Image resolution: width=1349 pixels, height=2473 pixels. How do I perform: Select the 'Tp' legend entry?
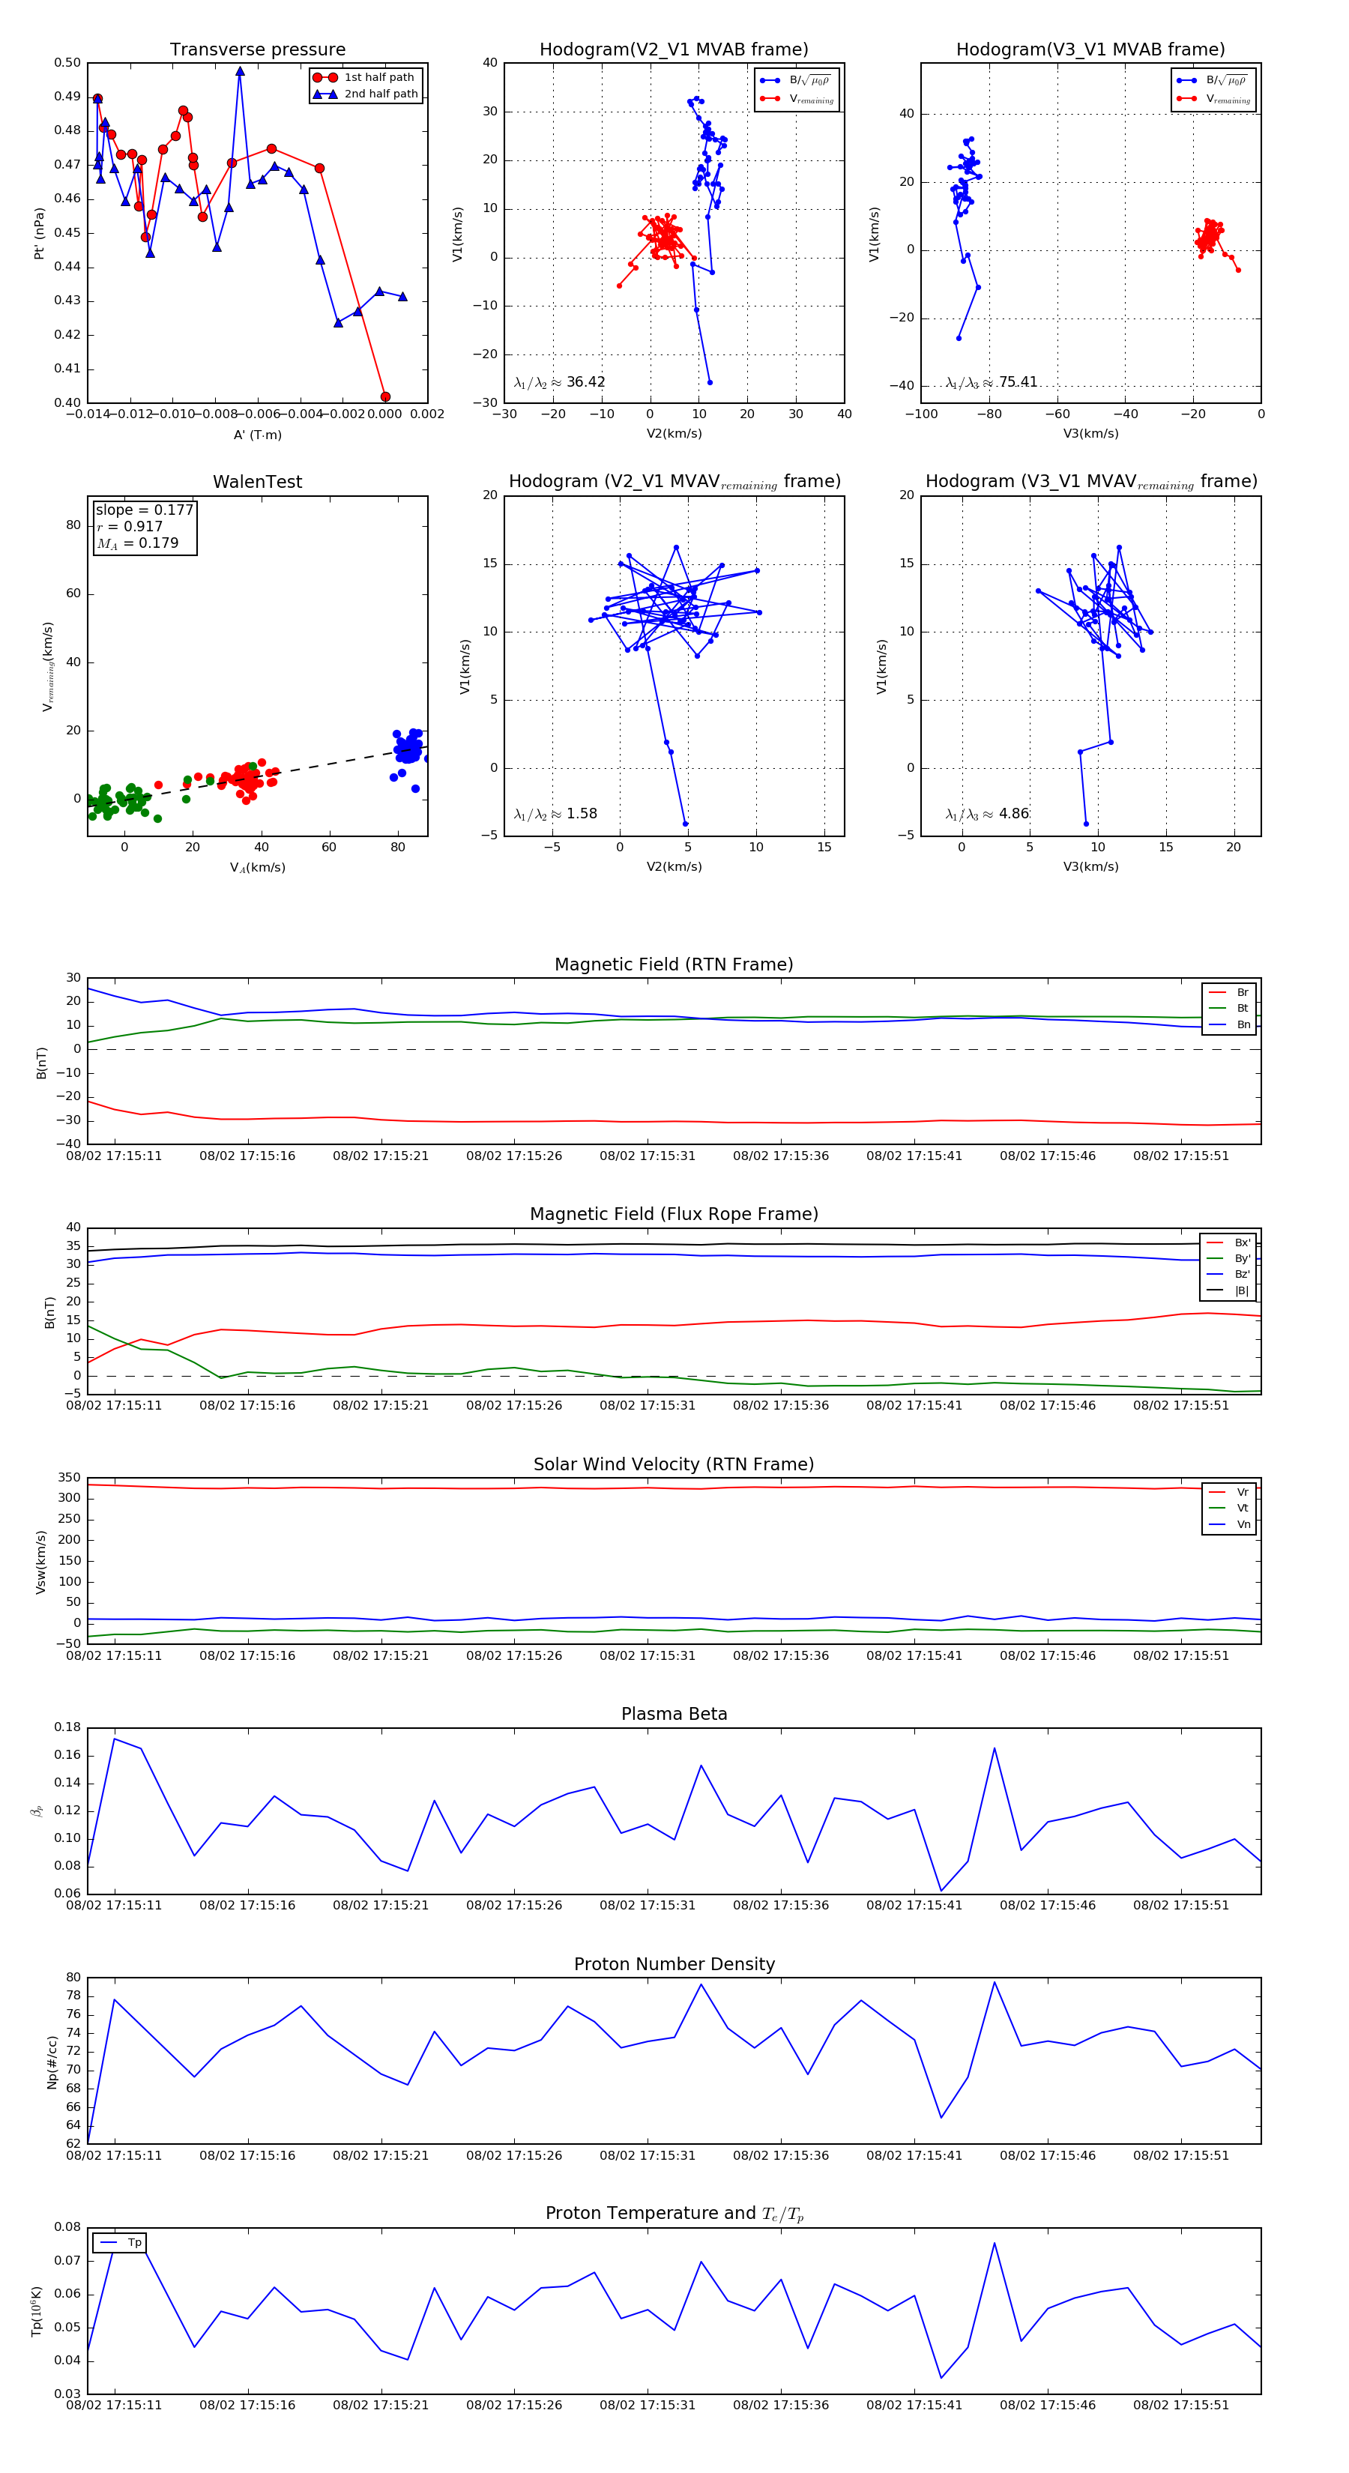(x=120, y=2243)
